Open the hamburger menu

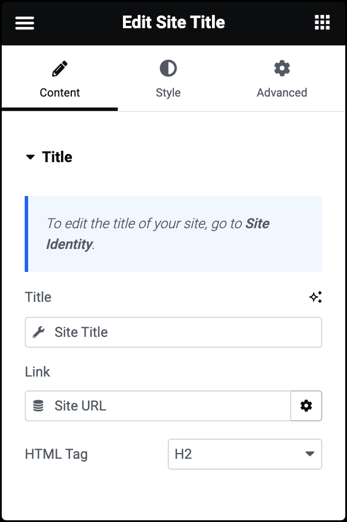pyautogui.click(x=25, y=23)
